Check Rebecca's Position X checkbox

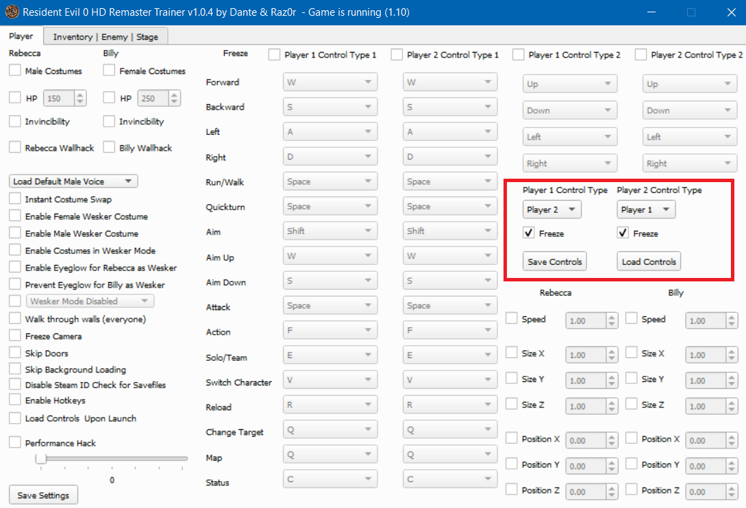512,438
